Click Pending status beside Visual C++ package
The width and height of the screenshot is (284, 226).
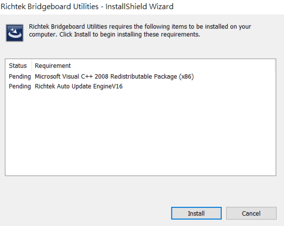click(20, 77)
